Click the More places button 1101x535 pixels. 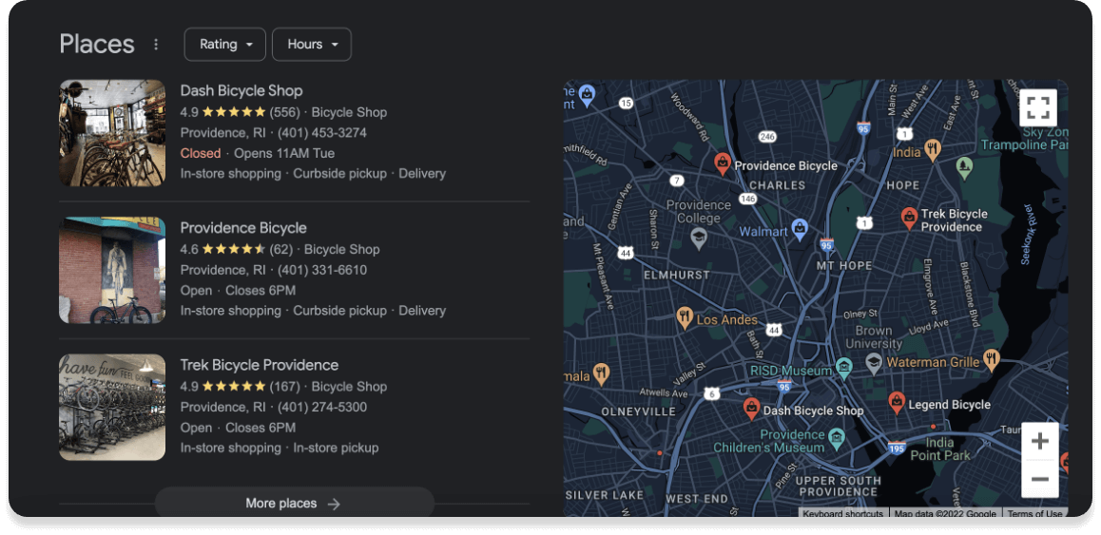(294, 504)
